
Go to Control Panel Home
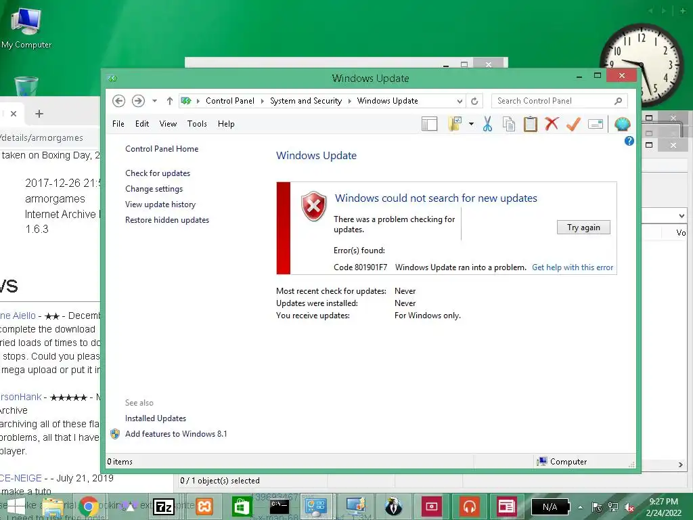click(162, 149)
